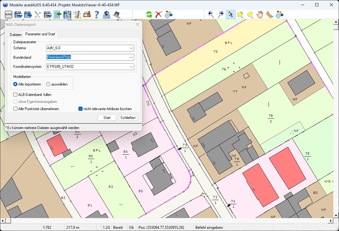339x231 pixels.
Task: Go to previous zoom view
Action: pos(211,14)
